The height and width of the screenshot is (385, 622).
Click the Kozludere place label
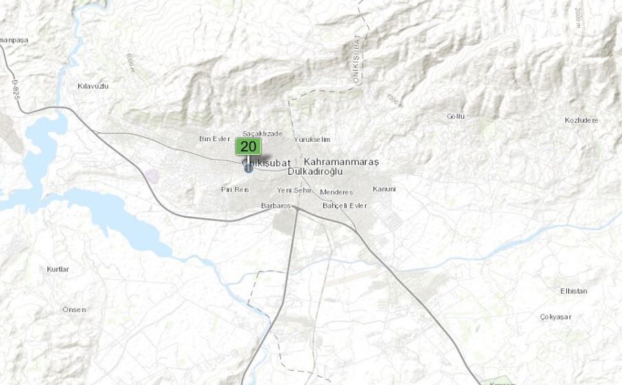(581, 120)
